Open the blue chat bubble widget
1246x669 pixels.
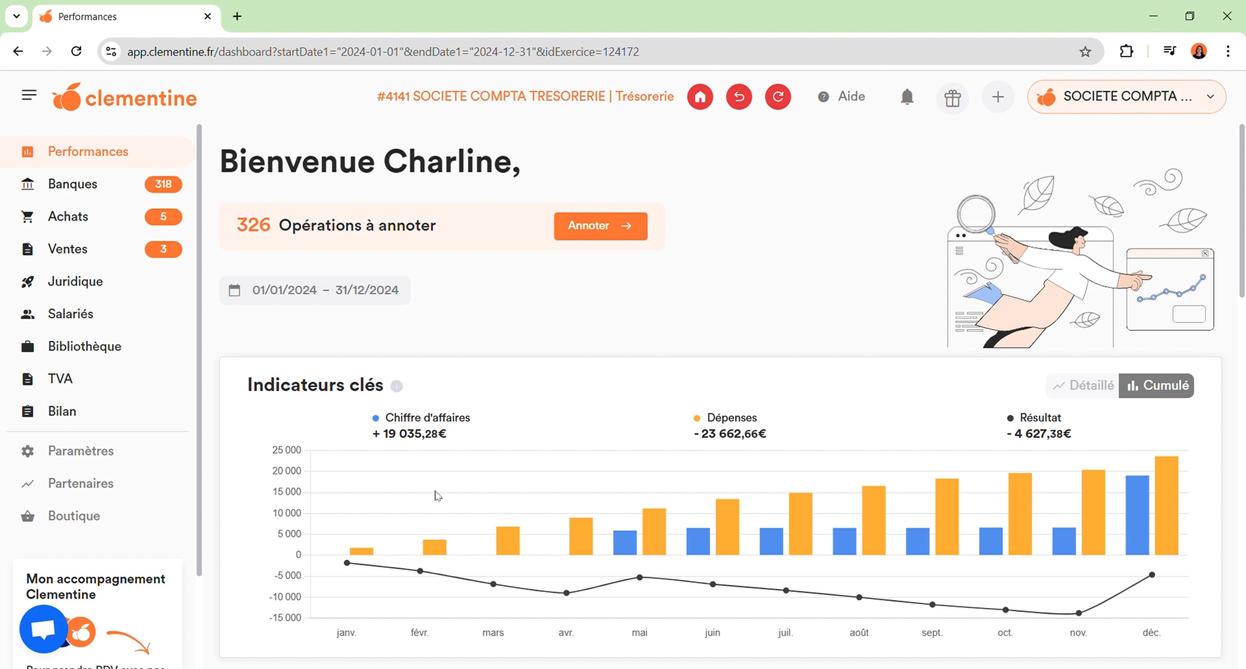[x=44, y=629]
